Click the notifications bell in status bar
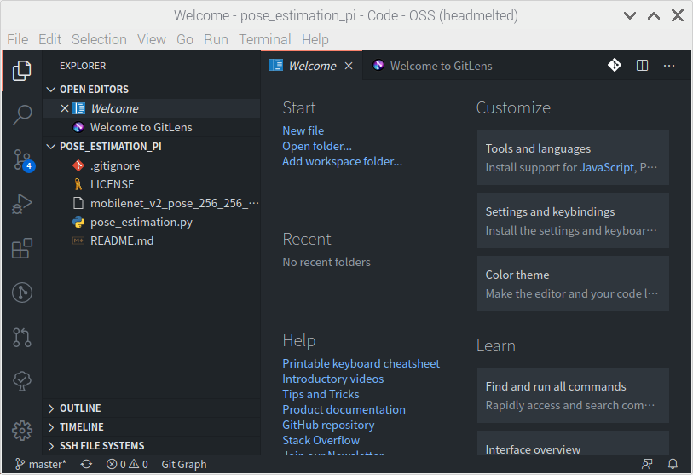Screen dimensions: 693x475 [673, 465]
